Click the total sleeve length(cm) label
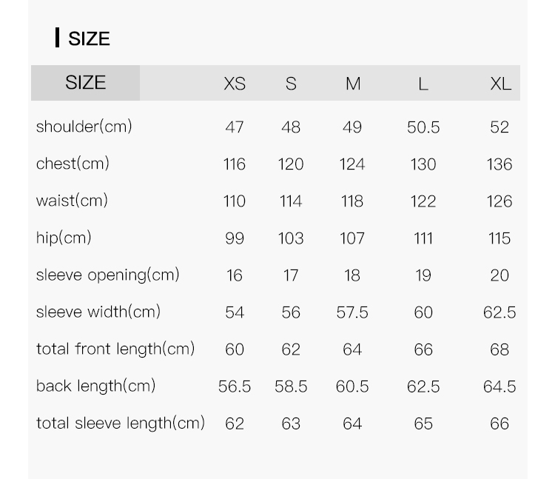Image resolution: width=555 pixels, height=479 pixels. (120, 423)
